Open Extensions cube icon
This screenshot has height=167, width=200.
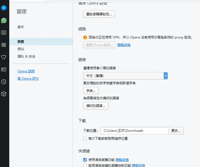tap(4, 94)
